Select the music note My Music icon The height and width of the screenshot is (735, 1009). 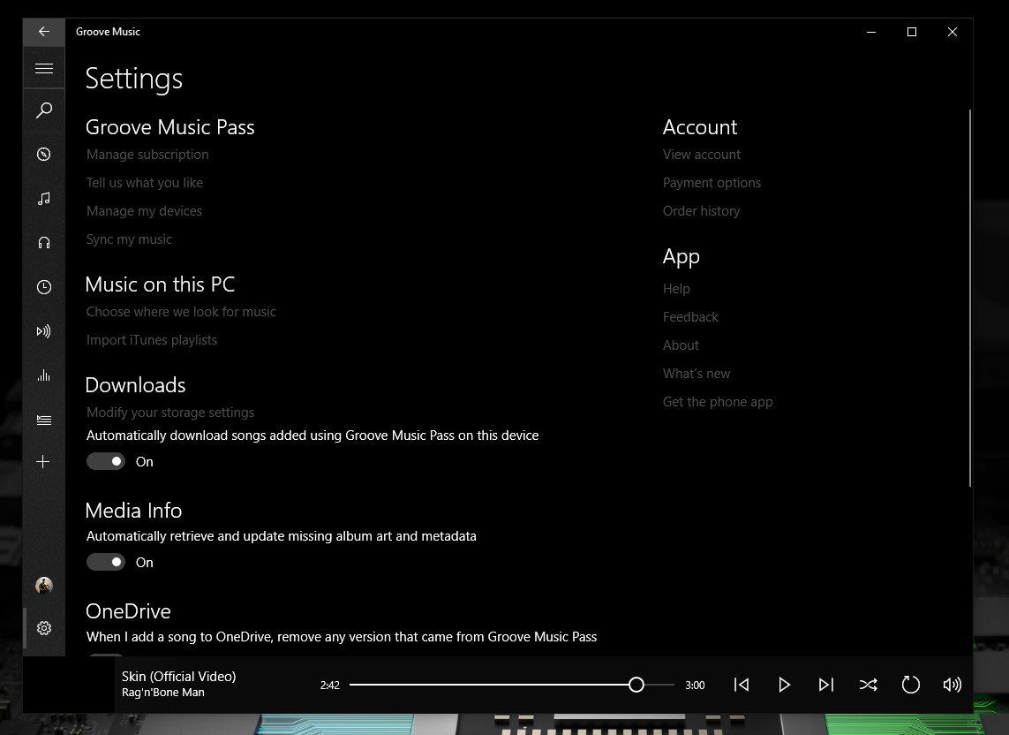click(43, 198)
